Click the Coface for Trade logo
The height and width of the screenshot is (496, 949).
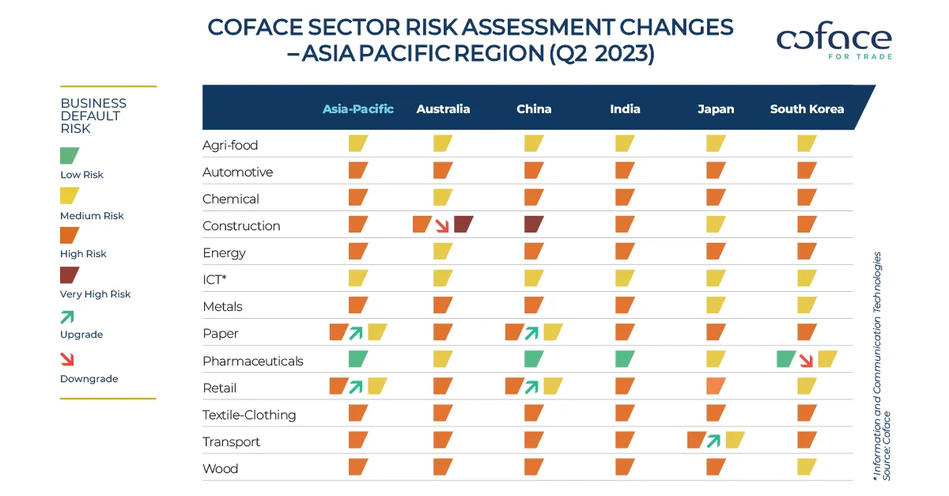click(834, 42)
